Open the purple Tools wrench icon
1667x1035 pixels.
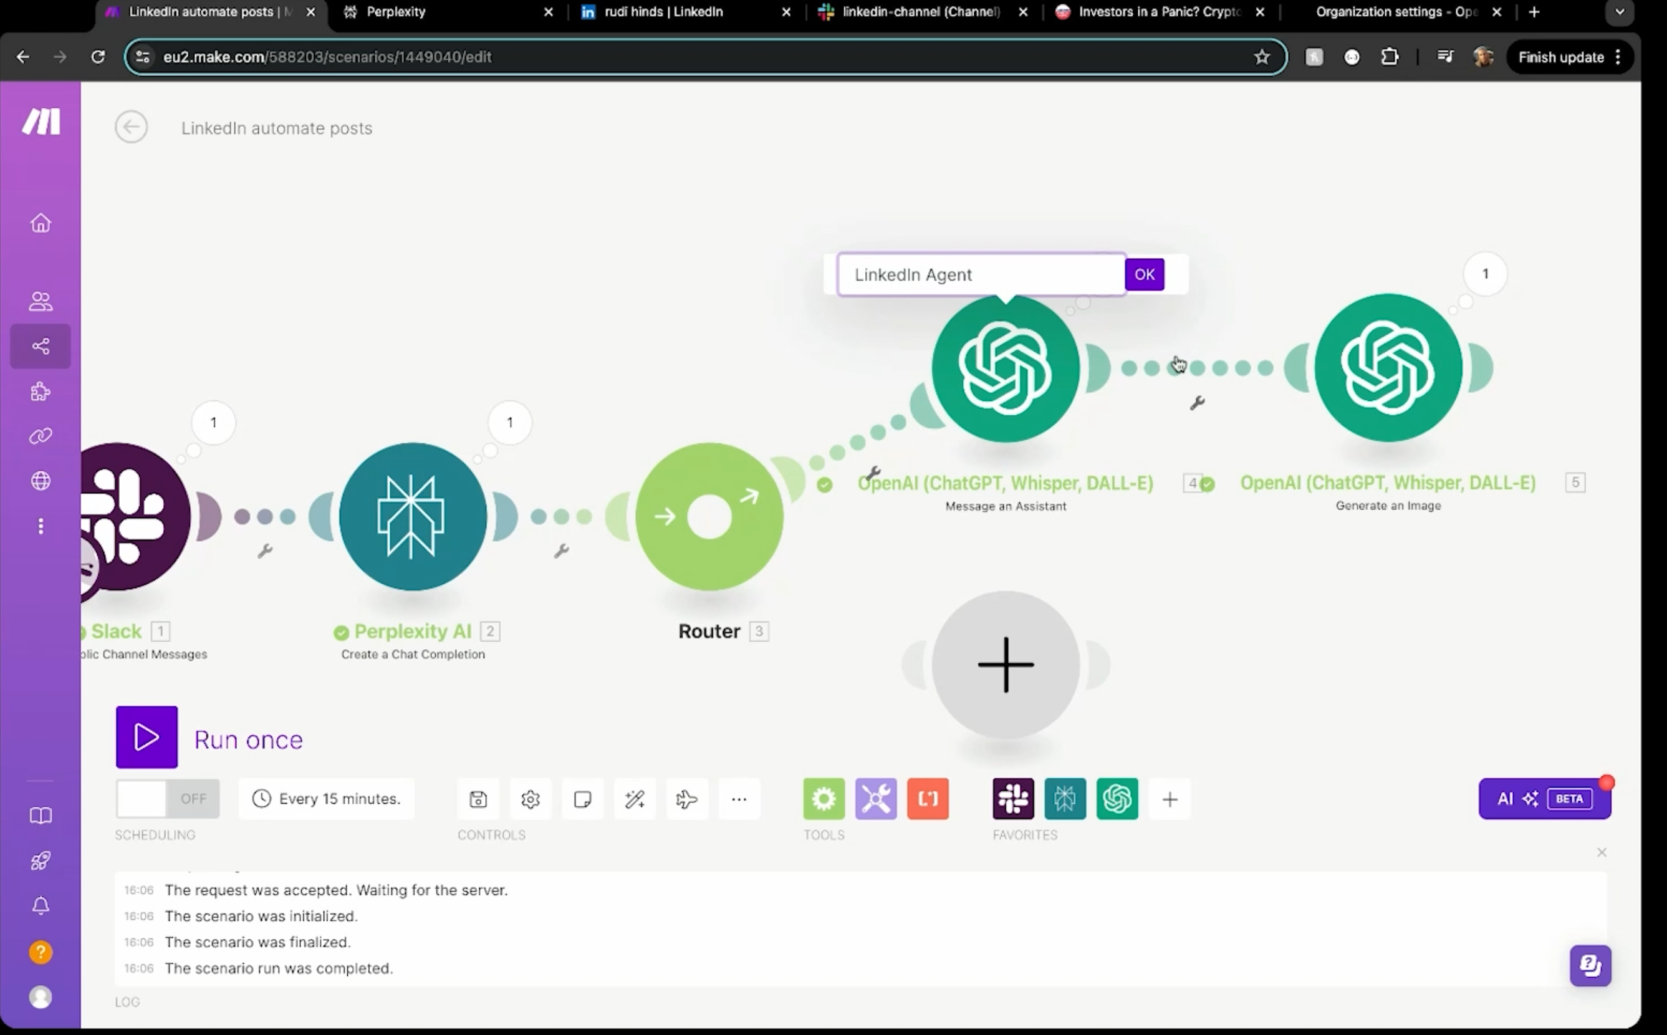(x=876, y=799)
